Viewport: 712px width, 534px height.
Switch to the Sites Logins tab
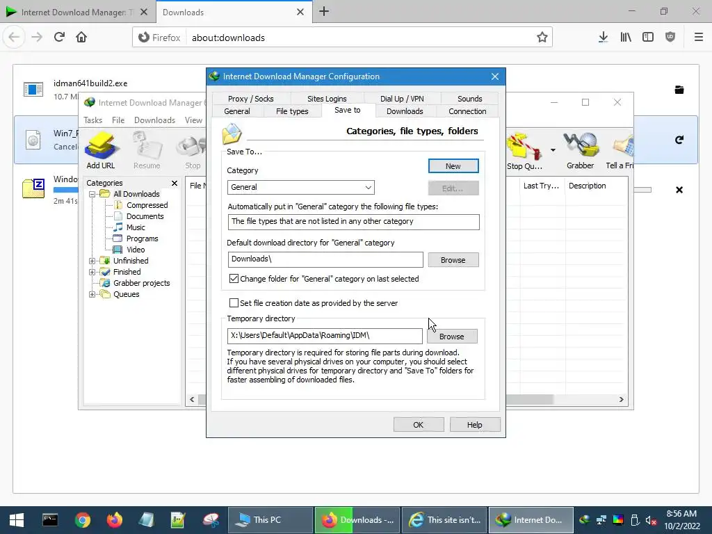(x=327, y=99)
